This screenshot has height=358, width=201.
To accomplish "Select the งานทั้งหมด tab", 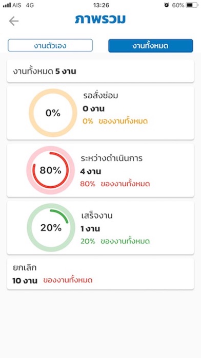I will [x=150, y=46].
